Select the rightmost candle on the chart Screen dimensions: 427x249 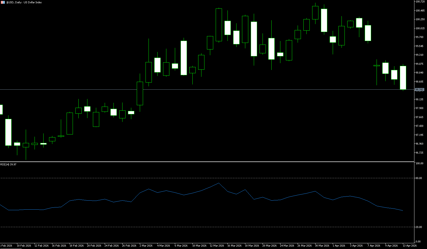403,78
